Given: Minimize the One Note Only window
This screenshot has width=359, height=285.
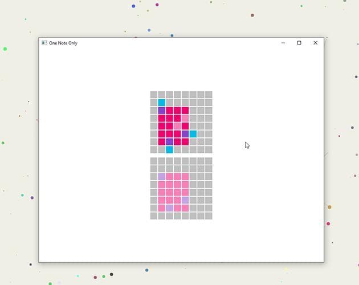Looking at the screenshot, I should click(x=283, y=43).
